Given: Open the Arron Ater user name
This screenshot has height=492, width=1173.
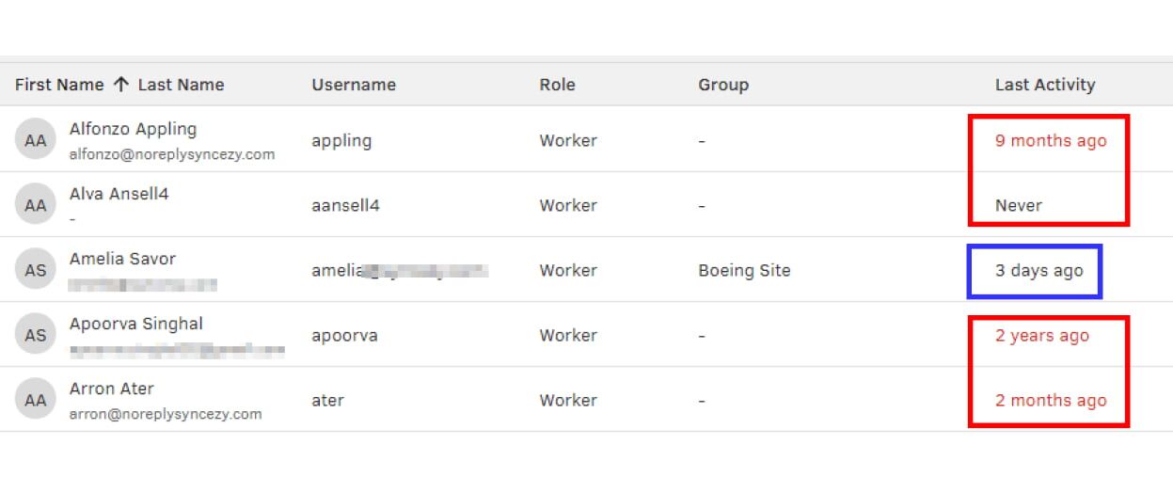Looking at the screenshot, I should pos(111,389).
